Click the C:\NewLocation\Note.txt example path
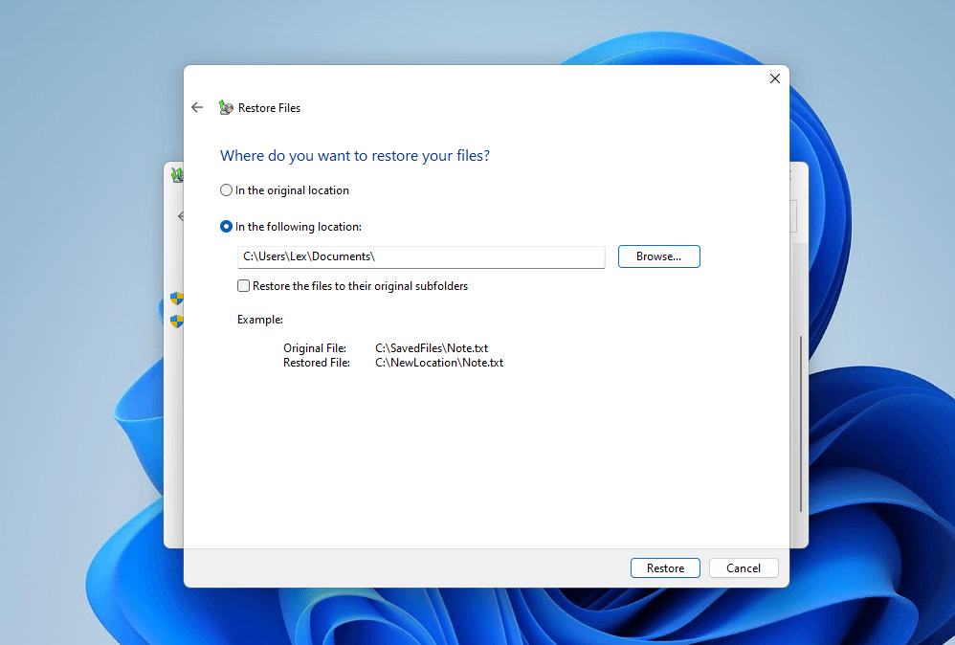Viewport: 955px width, 645px height. (x=439, y=363)
